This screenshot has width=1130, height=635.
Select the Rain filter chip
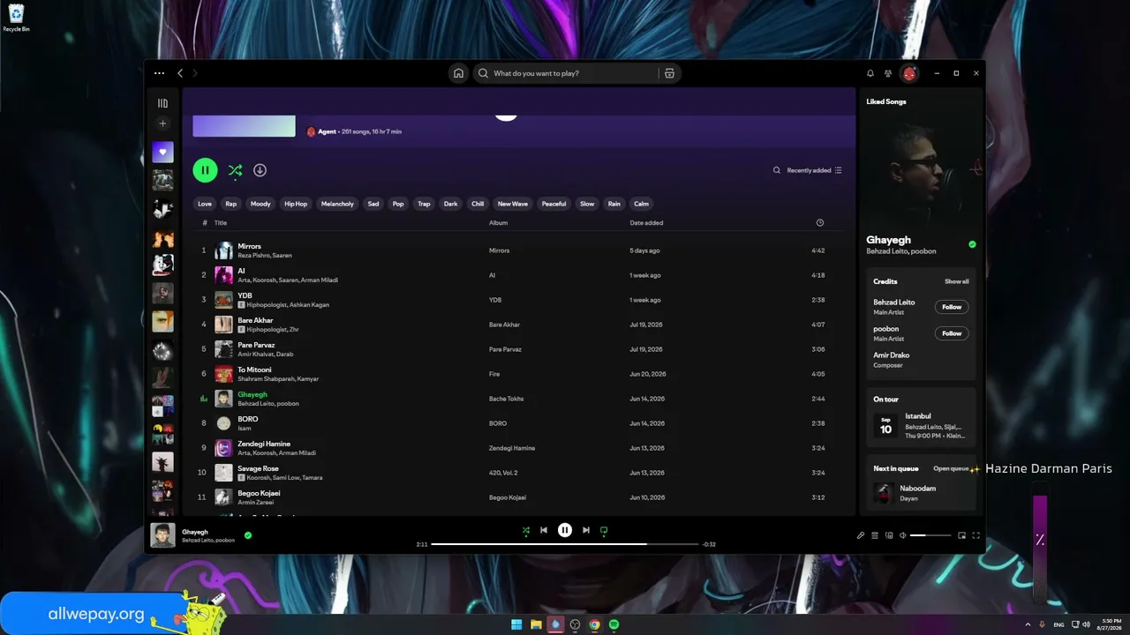tap(614, 204)
